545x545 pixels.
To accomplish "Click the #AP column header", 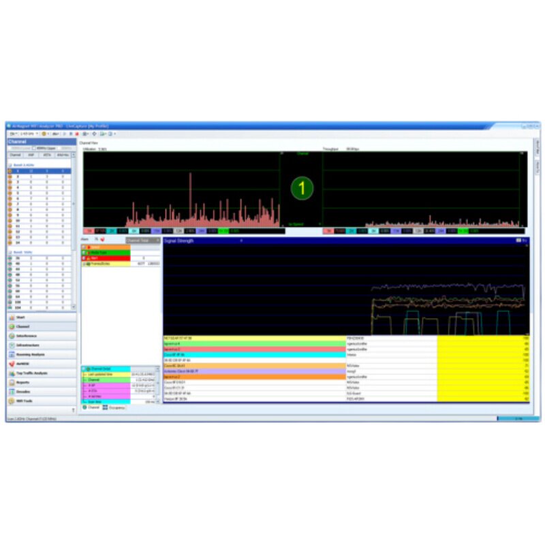I will click(x=31, y=155).
